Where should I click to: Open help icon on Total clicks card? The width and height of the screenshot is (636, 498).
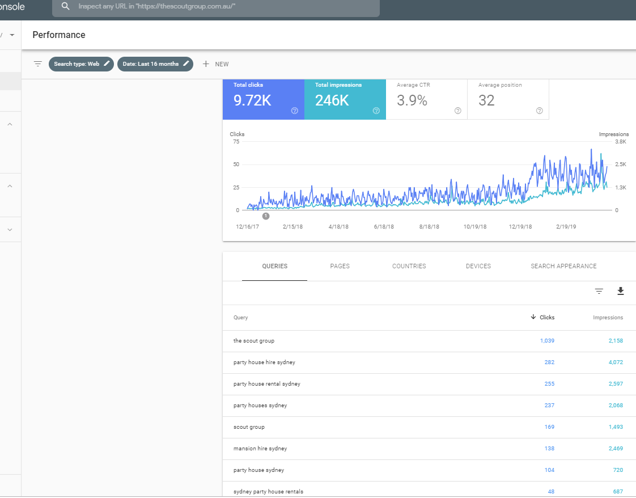[294, 111]
